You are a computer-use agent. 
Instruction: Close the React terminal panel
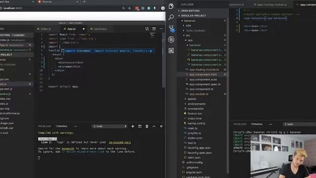tap(161, 127)
